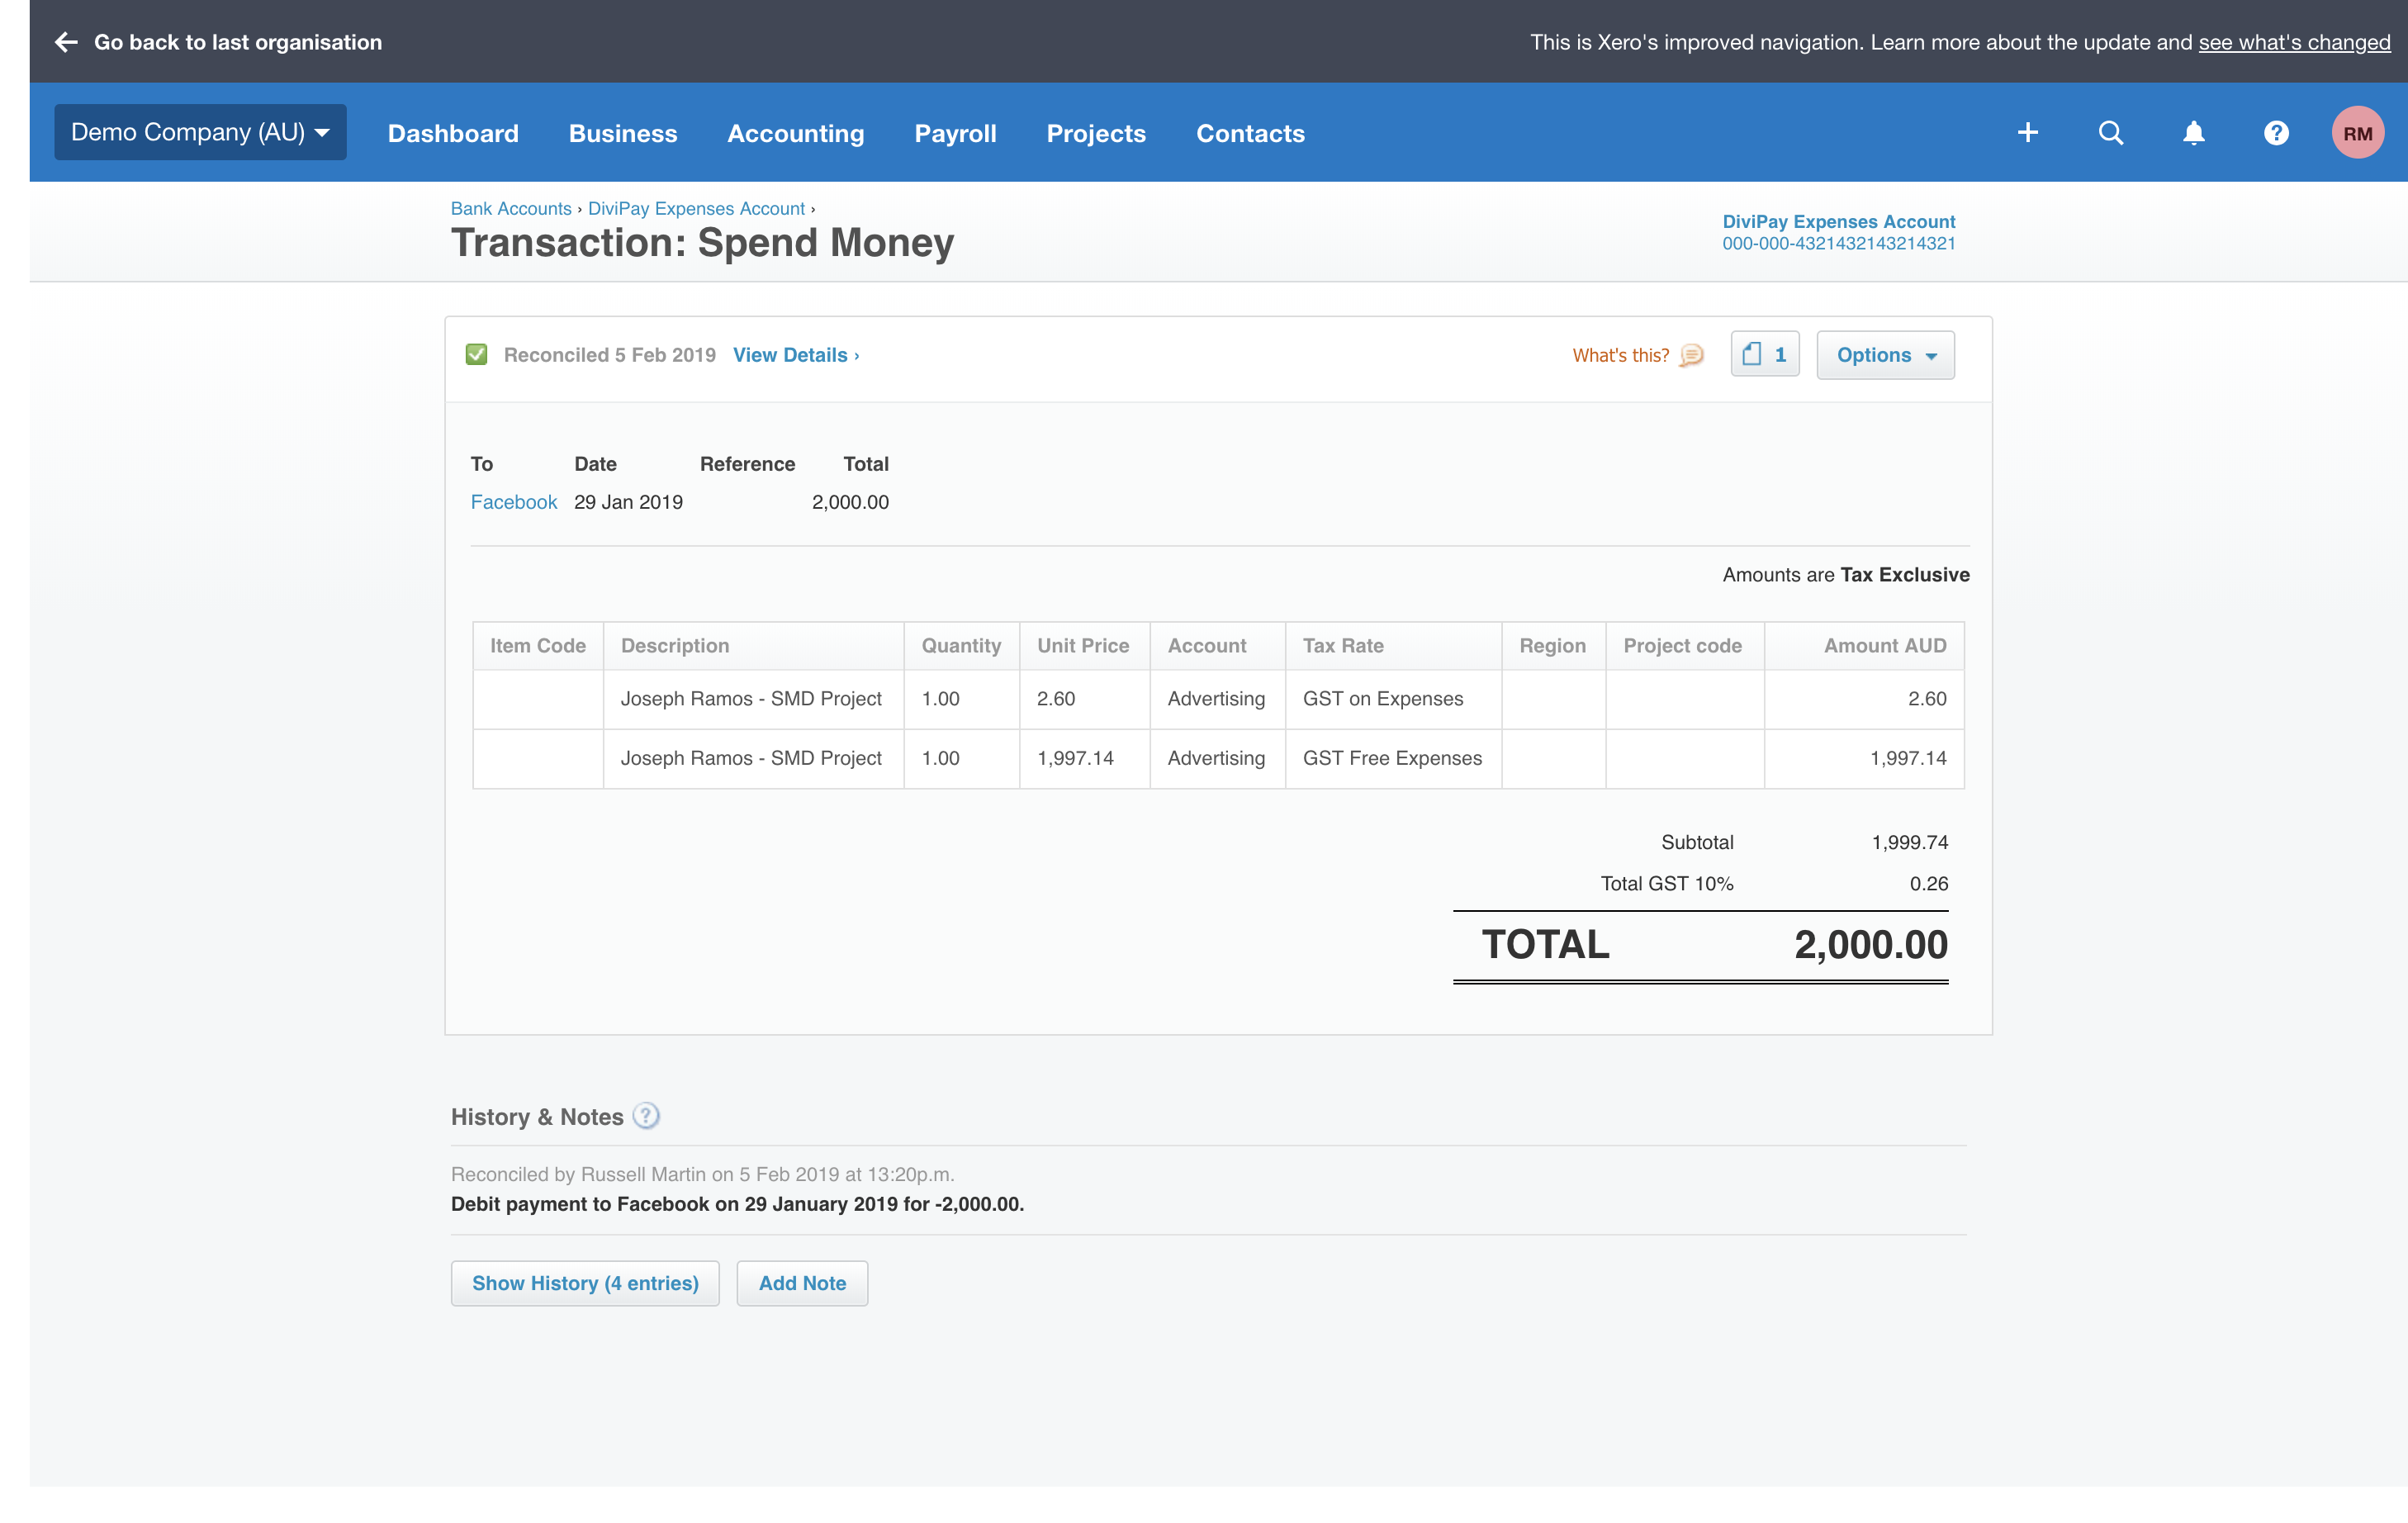Image resolution: width=2408 pixels, height=1523 pixels.
Task: Go to Bank Accounts breadcrumb
Action: tap(510, 208)
